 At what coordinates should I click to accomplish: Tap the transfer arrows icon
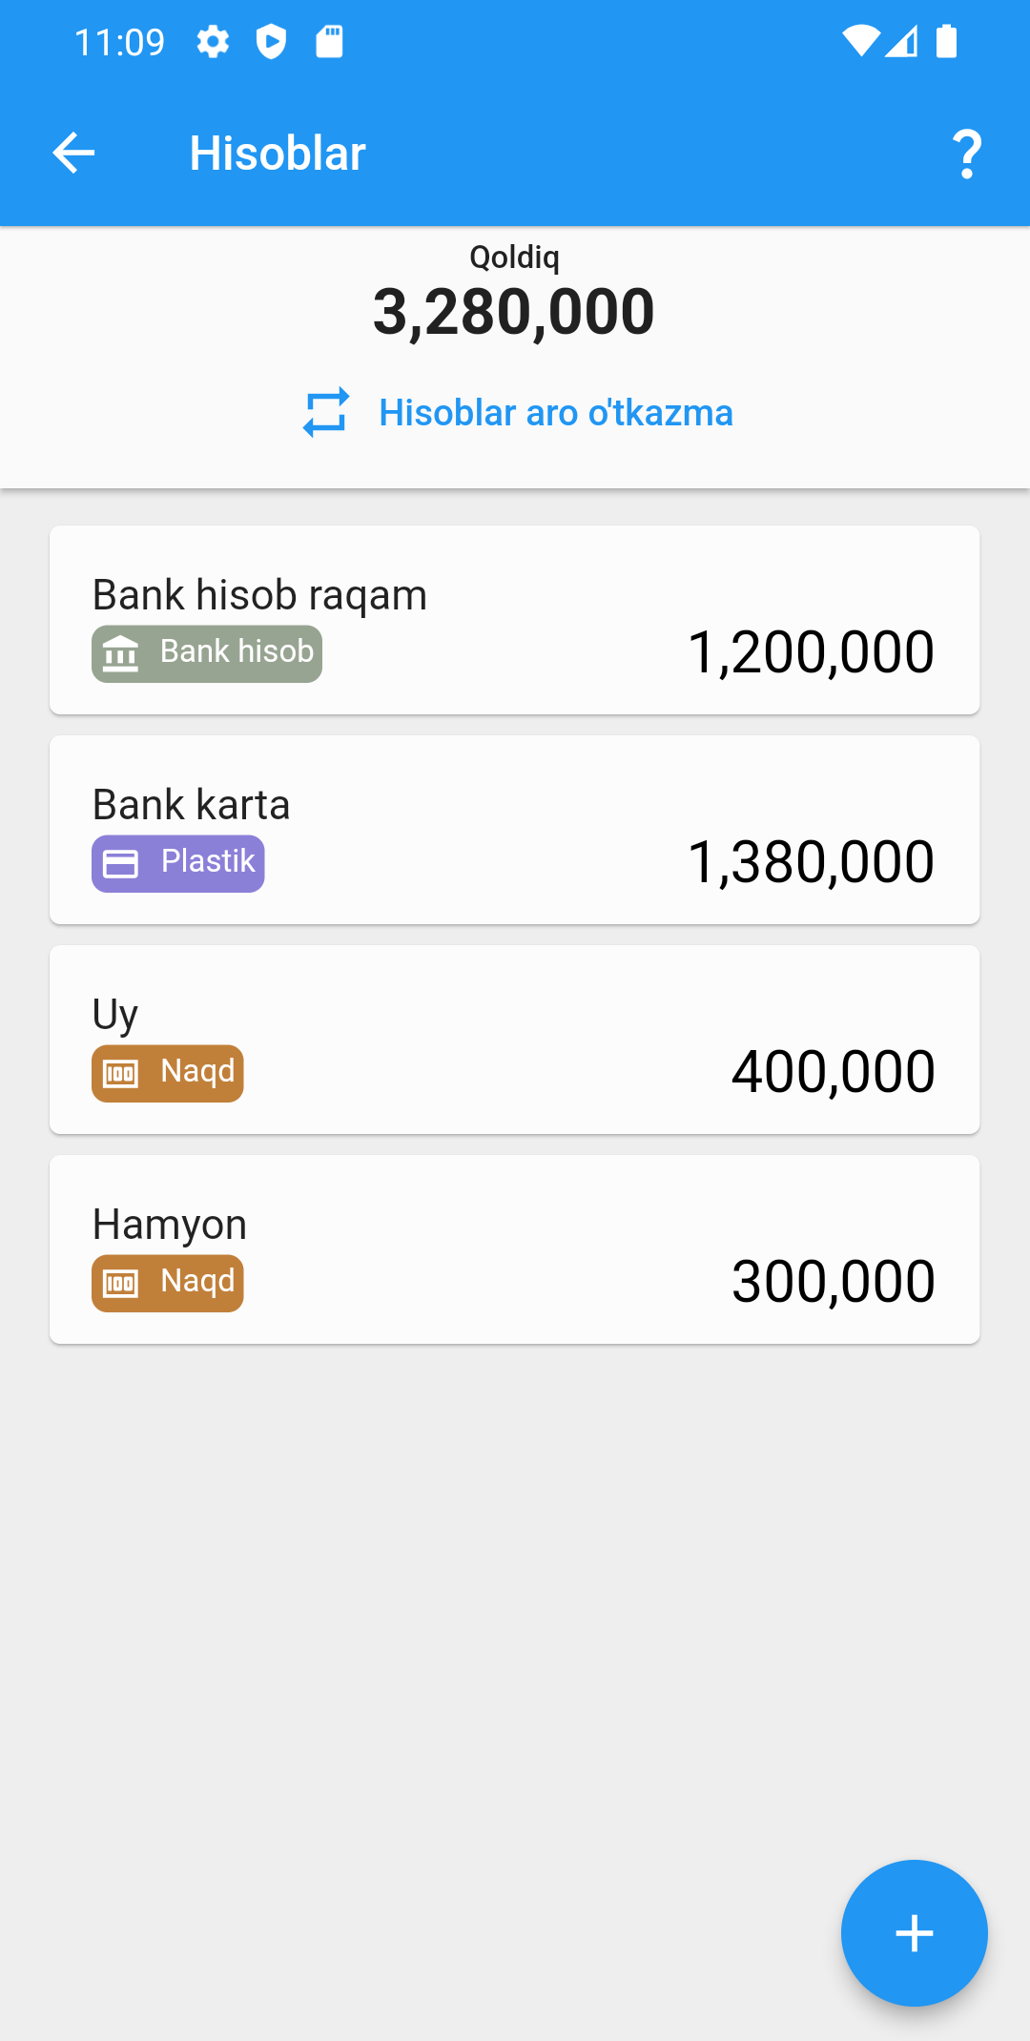pyautogui.click(x=326, y=413)
